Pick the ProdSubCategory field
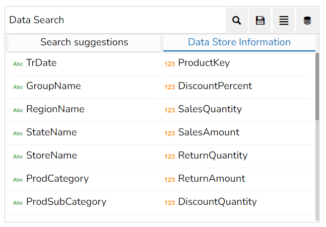The width and height of the screenshot is (326, 227). coord(84,202)
